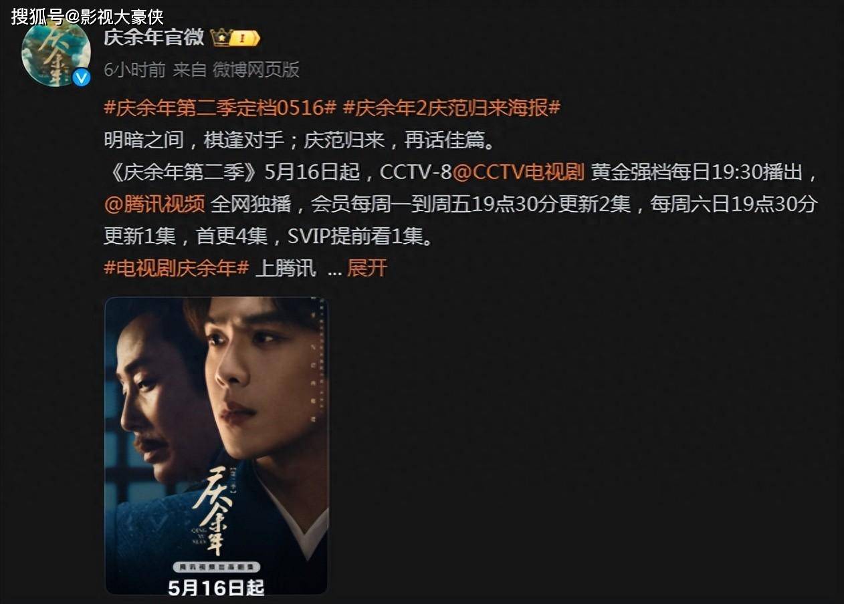Expand the full post with 展开
Image resolution: width=844 pixels, height=604 pixels.
367,268
